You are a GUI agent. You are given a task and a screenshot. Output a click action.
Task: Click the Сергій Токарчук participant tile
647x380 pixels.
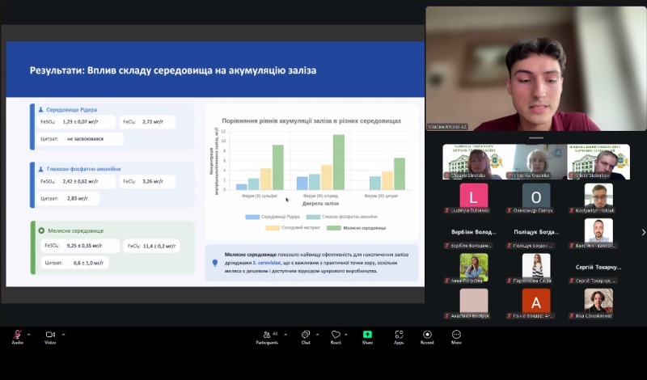pyautogui.click(x=598, y=267)
